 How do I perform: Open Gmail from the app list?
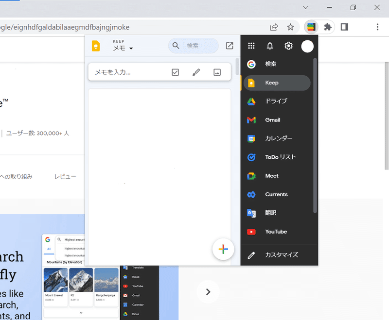pos(277,120)
